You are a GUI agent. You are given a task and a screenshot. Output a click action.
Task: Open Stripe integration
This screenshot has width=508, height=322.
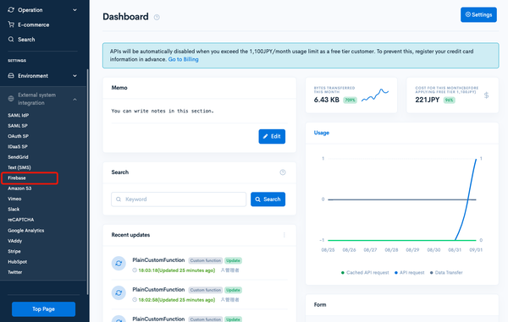click(x=14, y=251)
